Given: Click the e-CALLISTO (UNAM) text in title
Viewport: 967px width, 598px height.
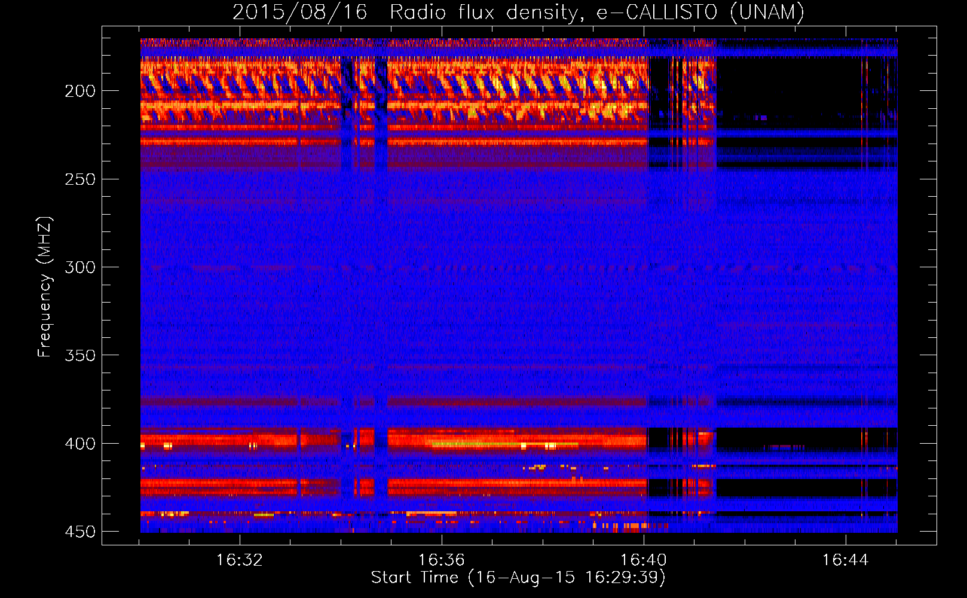Looking at the screenshot, I should pos(700,12).
